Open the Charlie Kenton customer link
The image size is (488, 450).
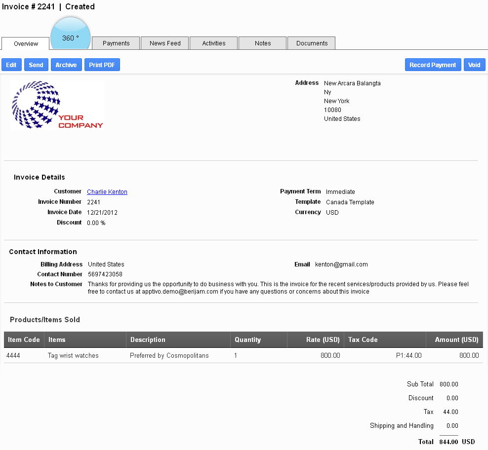(107, 191)
